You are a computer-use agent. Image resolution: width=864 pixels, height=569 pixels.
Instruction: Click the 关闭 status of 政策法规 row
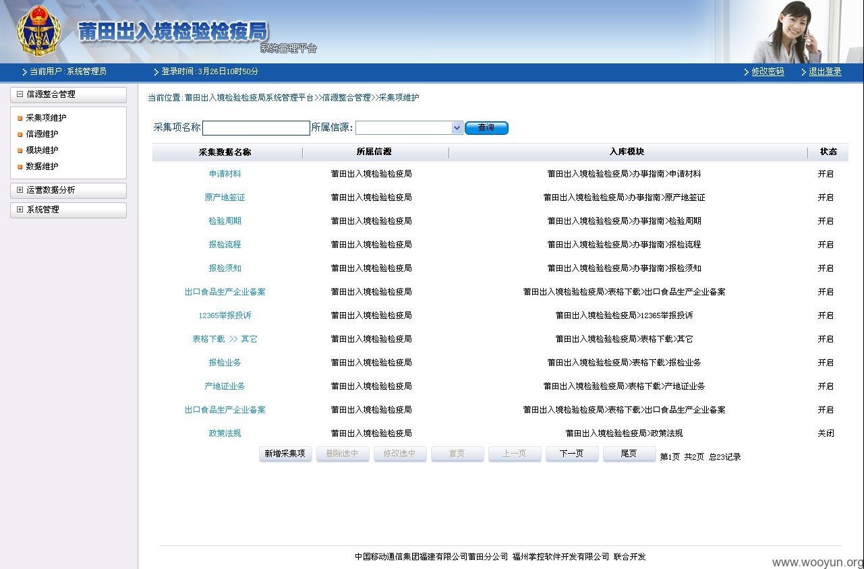pos(826,433)
